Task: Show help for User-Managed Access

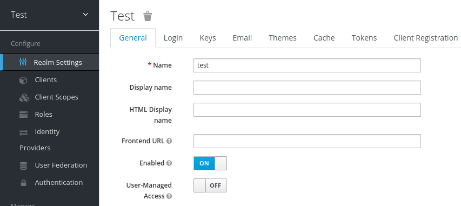Action: 169,196
